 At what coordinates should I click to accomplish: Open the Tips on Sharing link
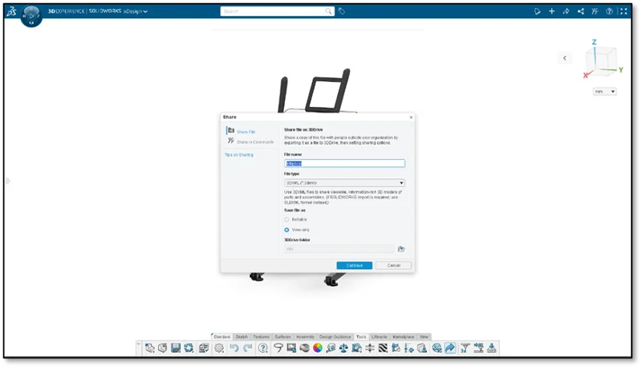click(x=238, y=154)
